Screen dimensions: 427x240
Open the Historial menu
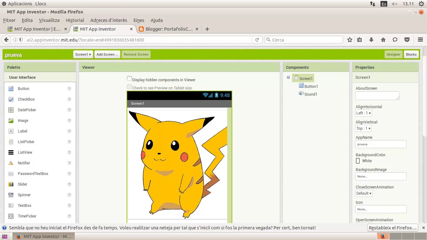pos(75,20)
